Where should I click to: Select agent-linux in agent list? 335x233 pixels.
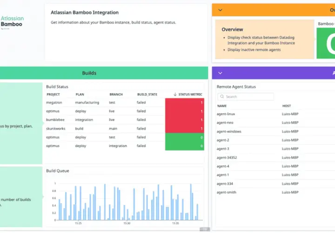[226, 114]
